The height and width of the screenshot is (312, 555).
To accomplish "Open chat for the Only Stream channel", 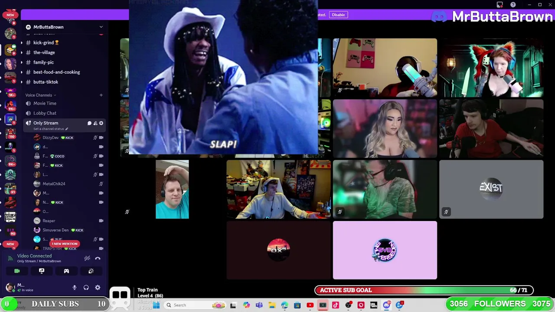I will pos(89,123).
